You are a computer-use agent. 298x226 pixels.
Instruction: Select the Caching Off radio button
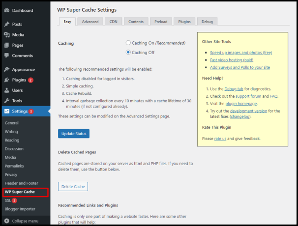(128, 52)
